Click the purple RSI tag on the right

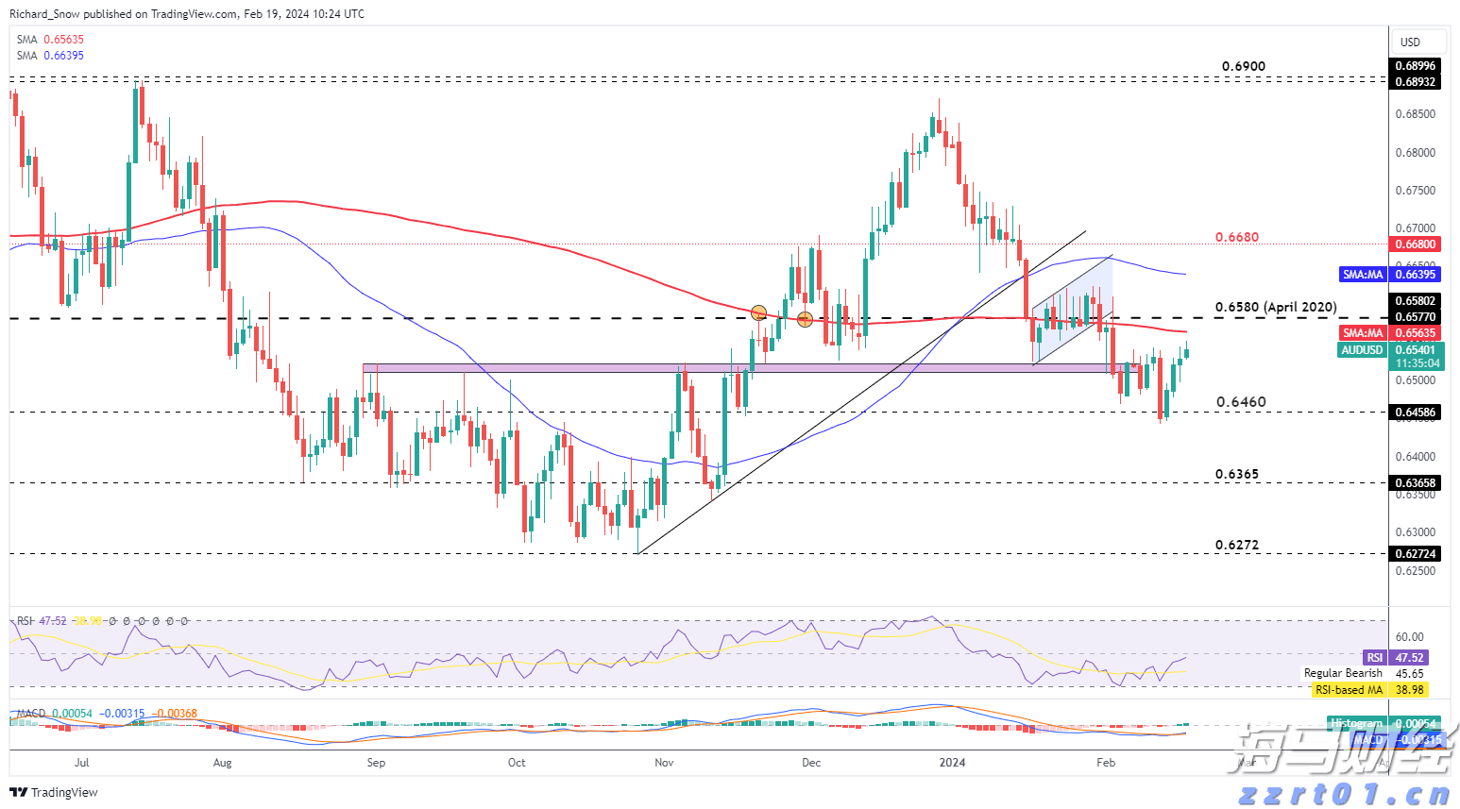point(1374,658)
